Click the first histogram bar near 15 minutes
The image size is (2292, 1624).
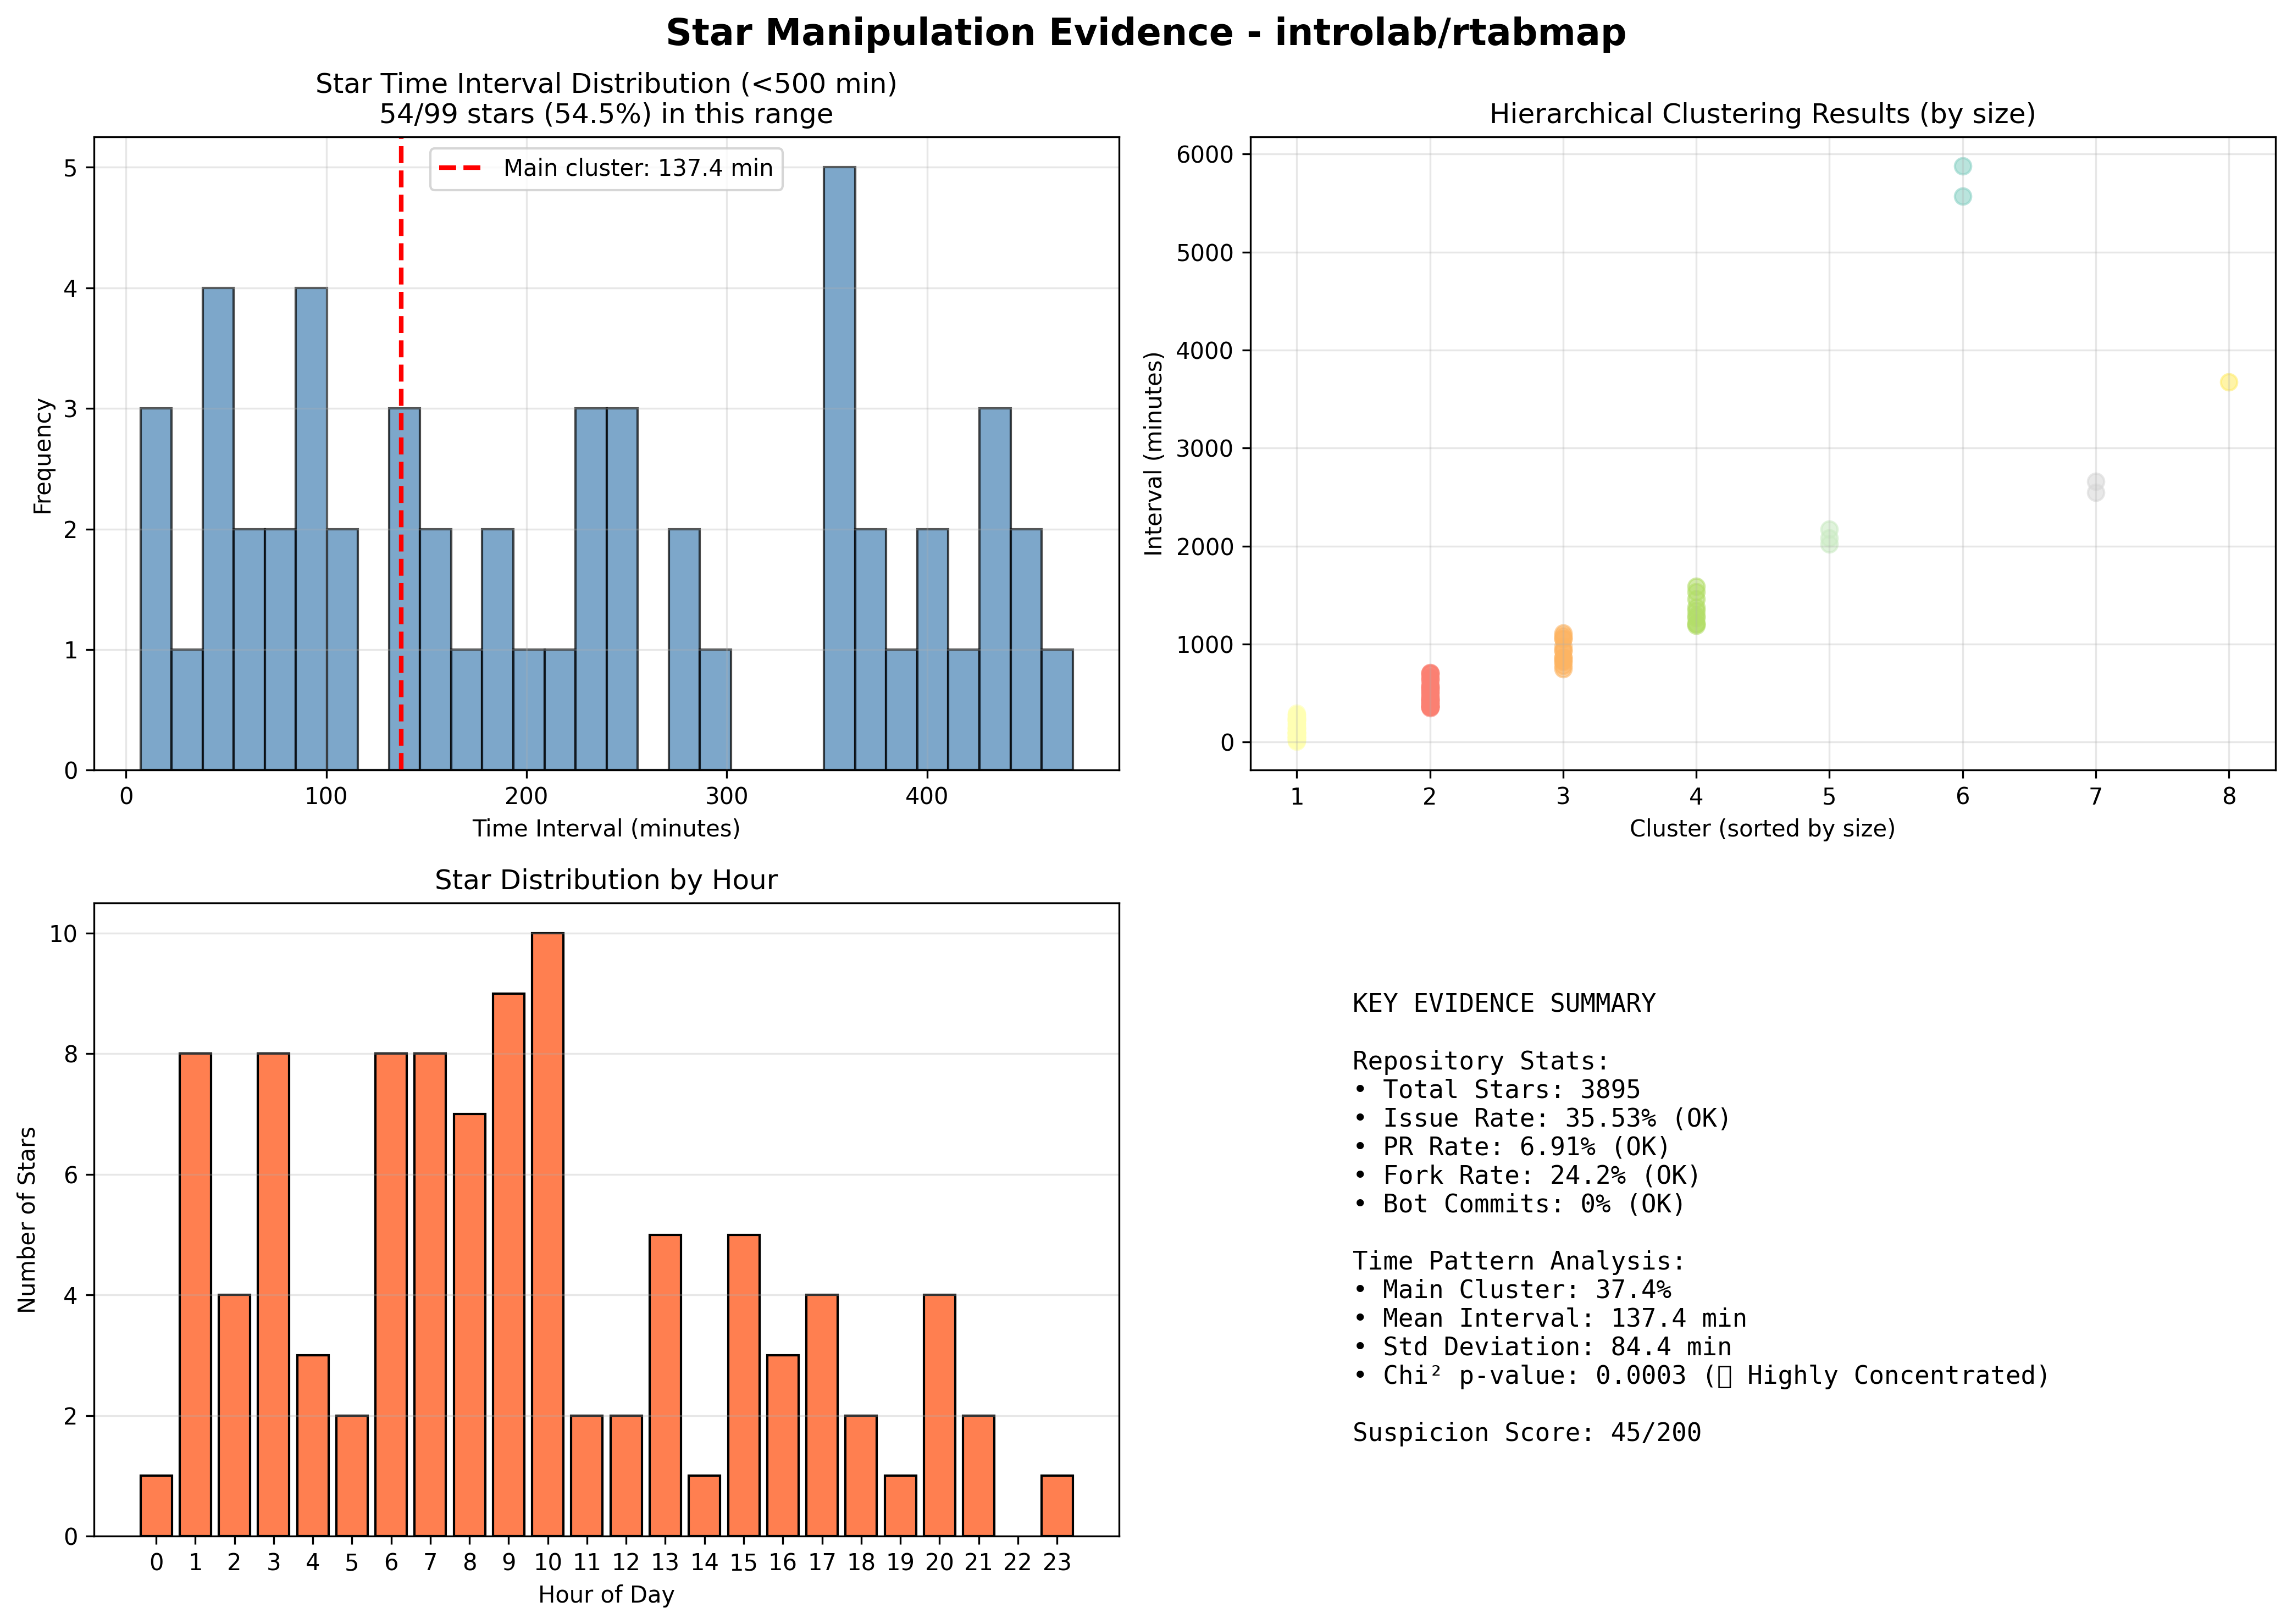(156, 589)
